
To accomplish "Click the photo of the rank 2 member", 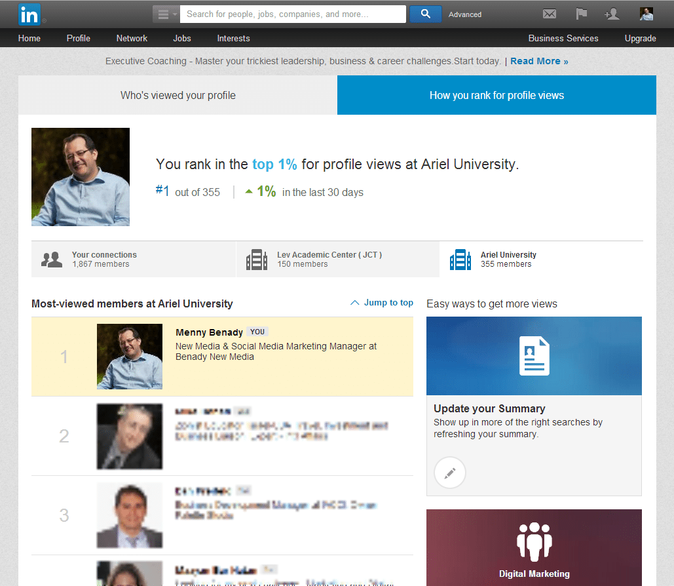I will tap(130, 437).
